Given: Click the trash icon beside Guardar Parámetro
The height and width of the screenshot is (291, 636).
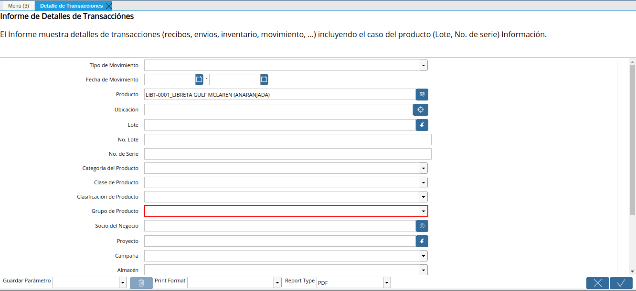Looking at the screenshot, I should point(141,283).
